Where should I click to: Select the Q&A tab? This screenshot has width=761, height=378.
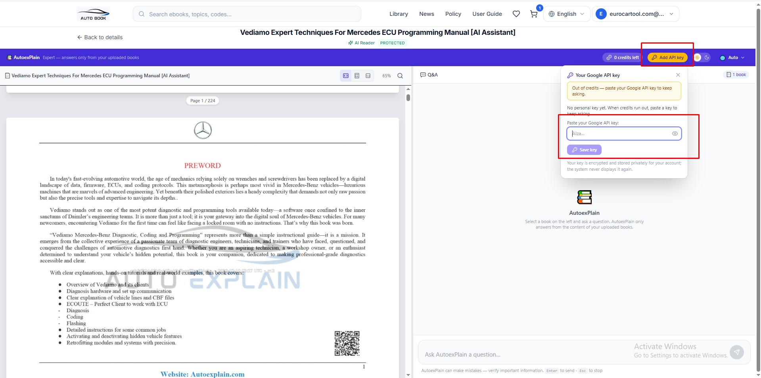click(429, 74)
